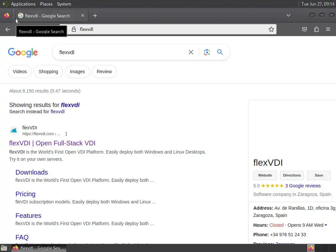Click the phone number +34 976 51 24 33
This screenshot has width=336, height=252.
pyautogui.click(x=288, y=235)
